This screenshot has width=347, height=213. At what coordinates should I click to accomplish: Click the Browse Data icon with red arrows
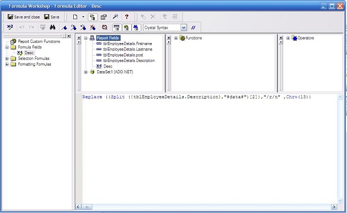[105, 28]
